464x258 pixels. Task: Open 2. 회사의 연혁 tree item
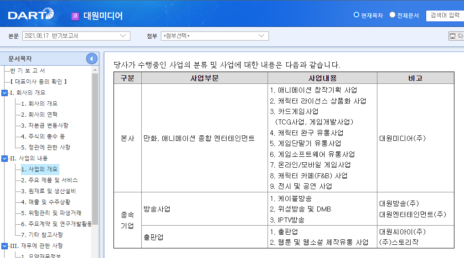tap(39, 114)
